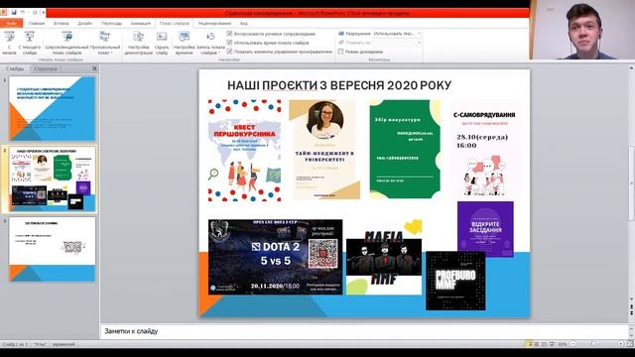Expand Record Slide Show dropdown arrow
Viewport: 635px width, 357px height.
click(x=218, y=54)
